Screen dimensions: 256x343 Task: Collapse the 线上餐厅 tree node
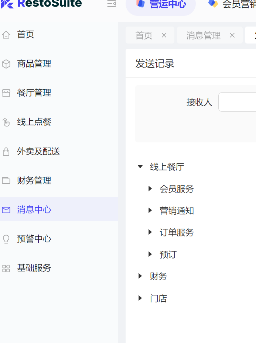pyautogui.click(x=140, y=167)
